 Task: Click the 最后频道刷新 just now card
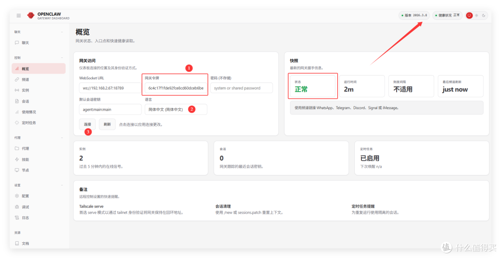(x=461, y=86)
